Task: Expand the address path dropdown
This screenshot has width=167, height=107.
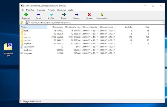Action: [163, 23]
